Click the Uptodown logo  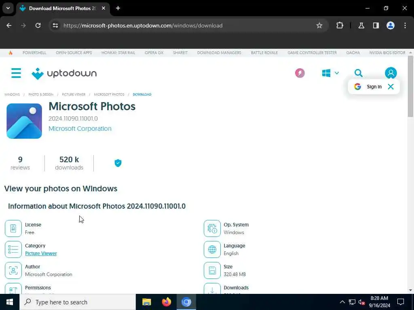(x=64, y=73)
